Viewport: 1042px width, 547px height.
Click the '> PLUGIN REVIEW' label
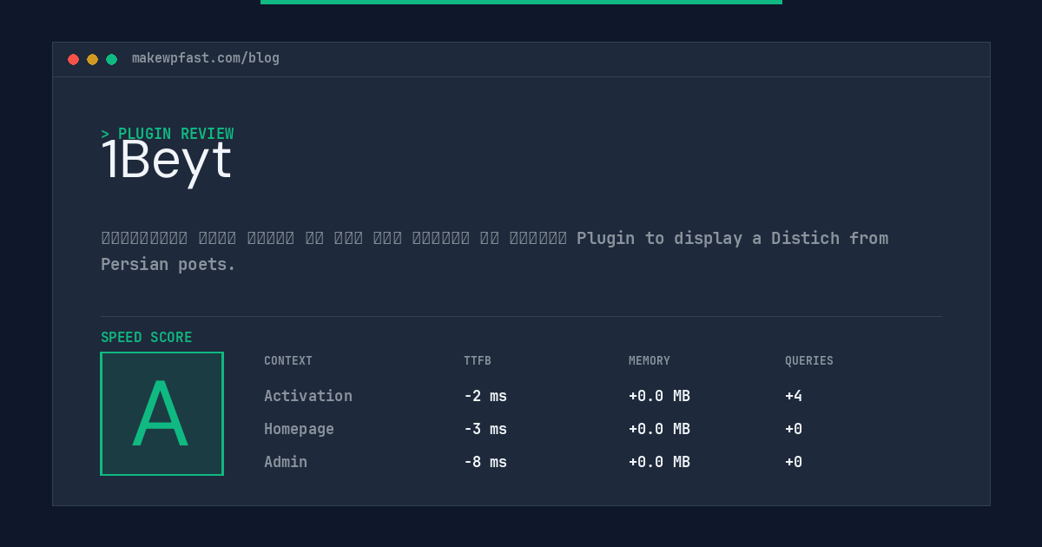[168, 134]
